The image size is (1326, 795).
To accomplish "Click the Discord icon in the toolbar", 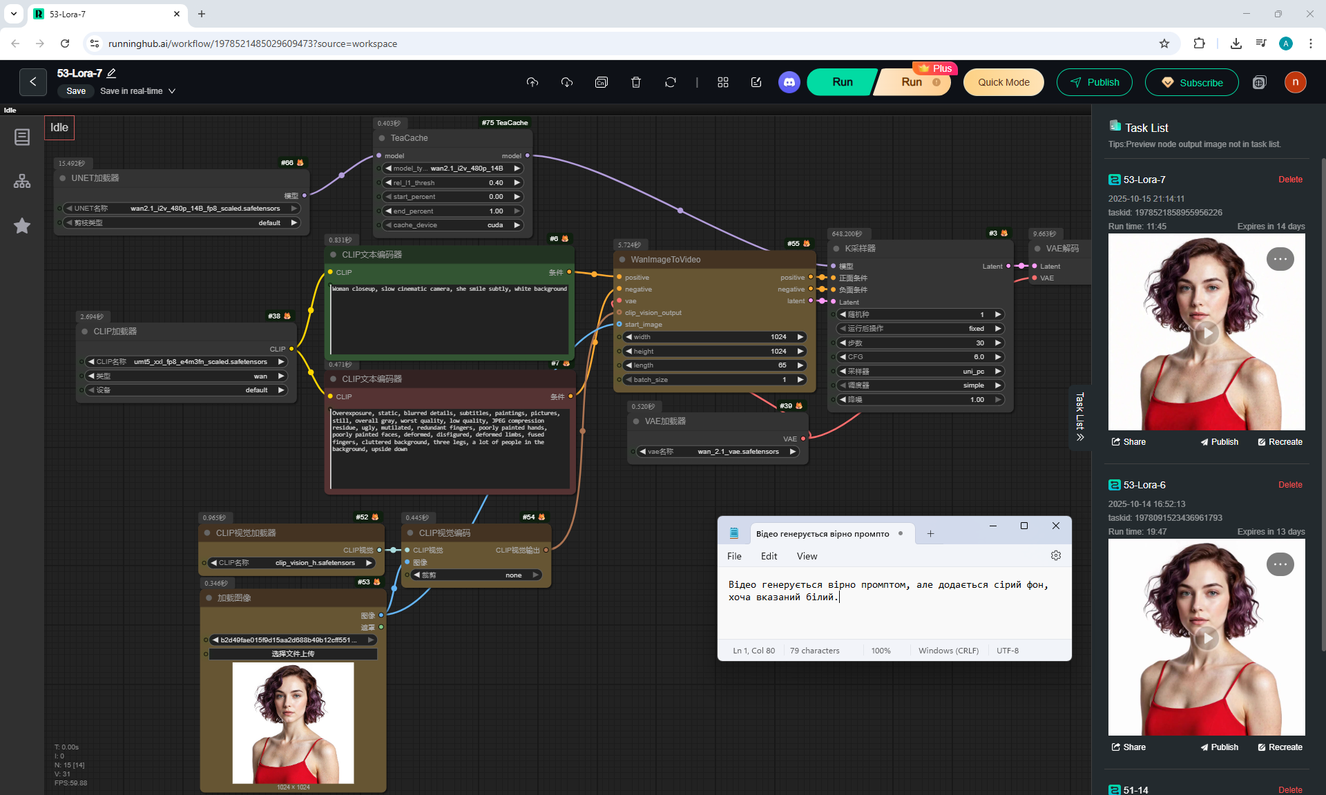I will tap(789, 82).
